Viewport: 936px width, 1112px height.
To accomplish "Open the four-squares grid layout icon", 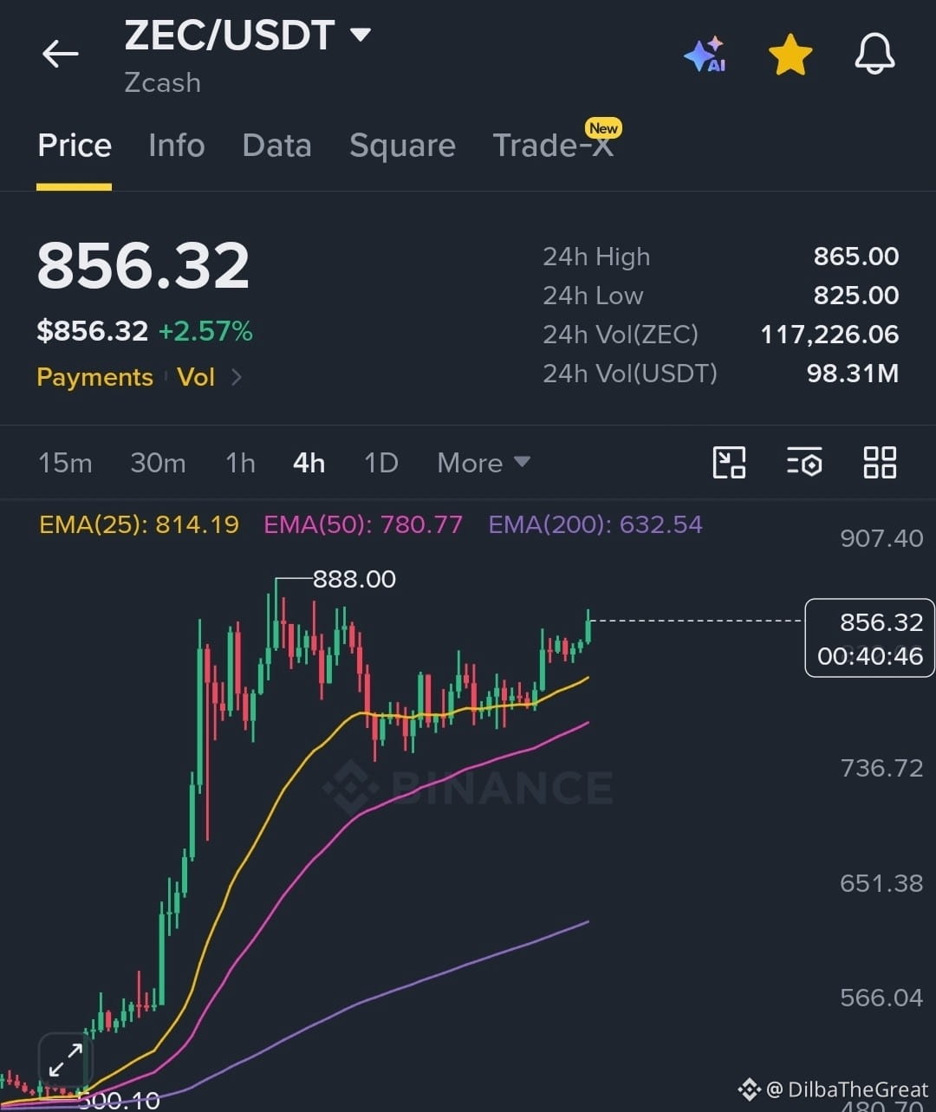I will click(x=880, y=462).
